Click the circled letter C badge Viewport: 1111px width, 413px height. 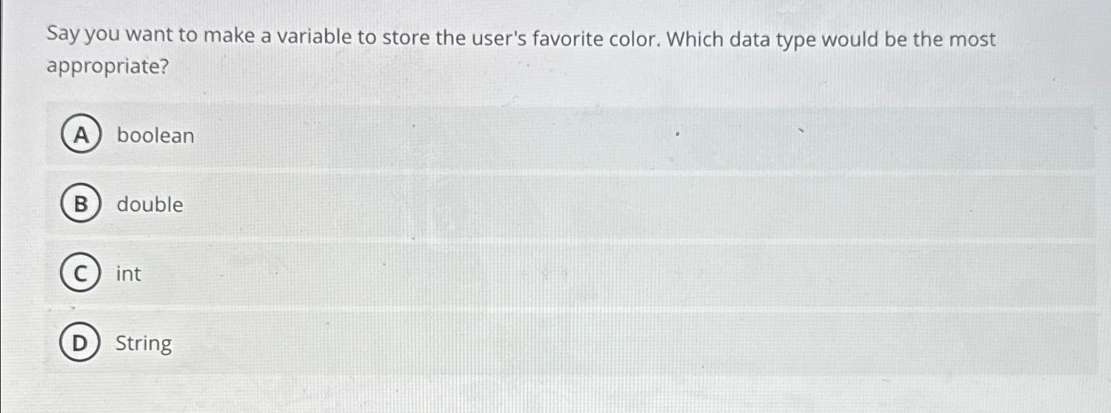pos(80,274)
